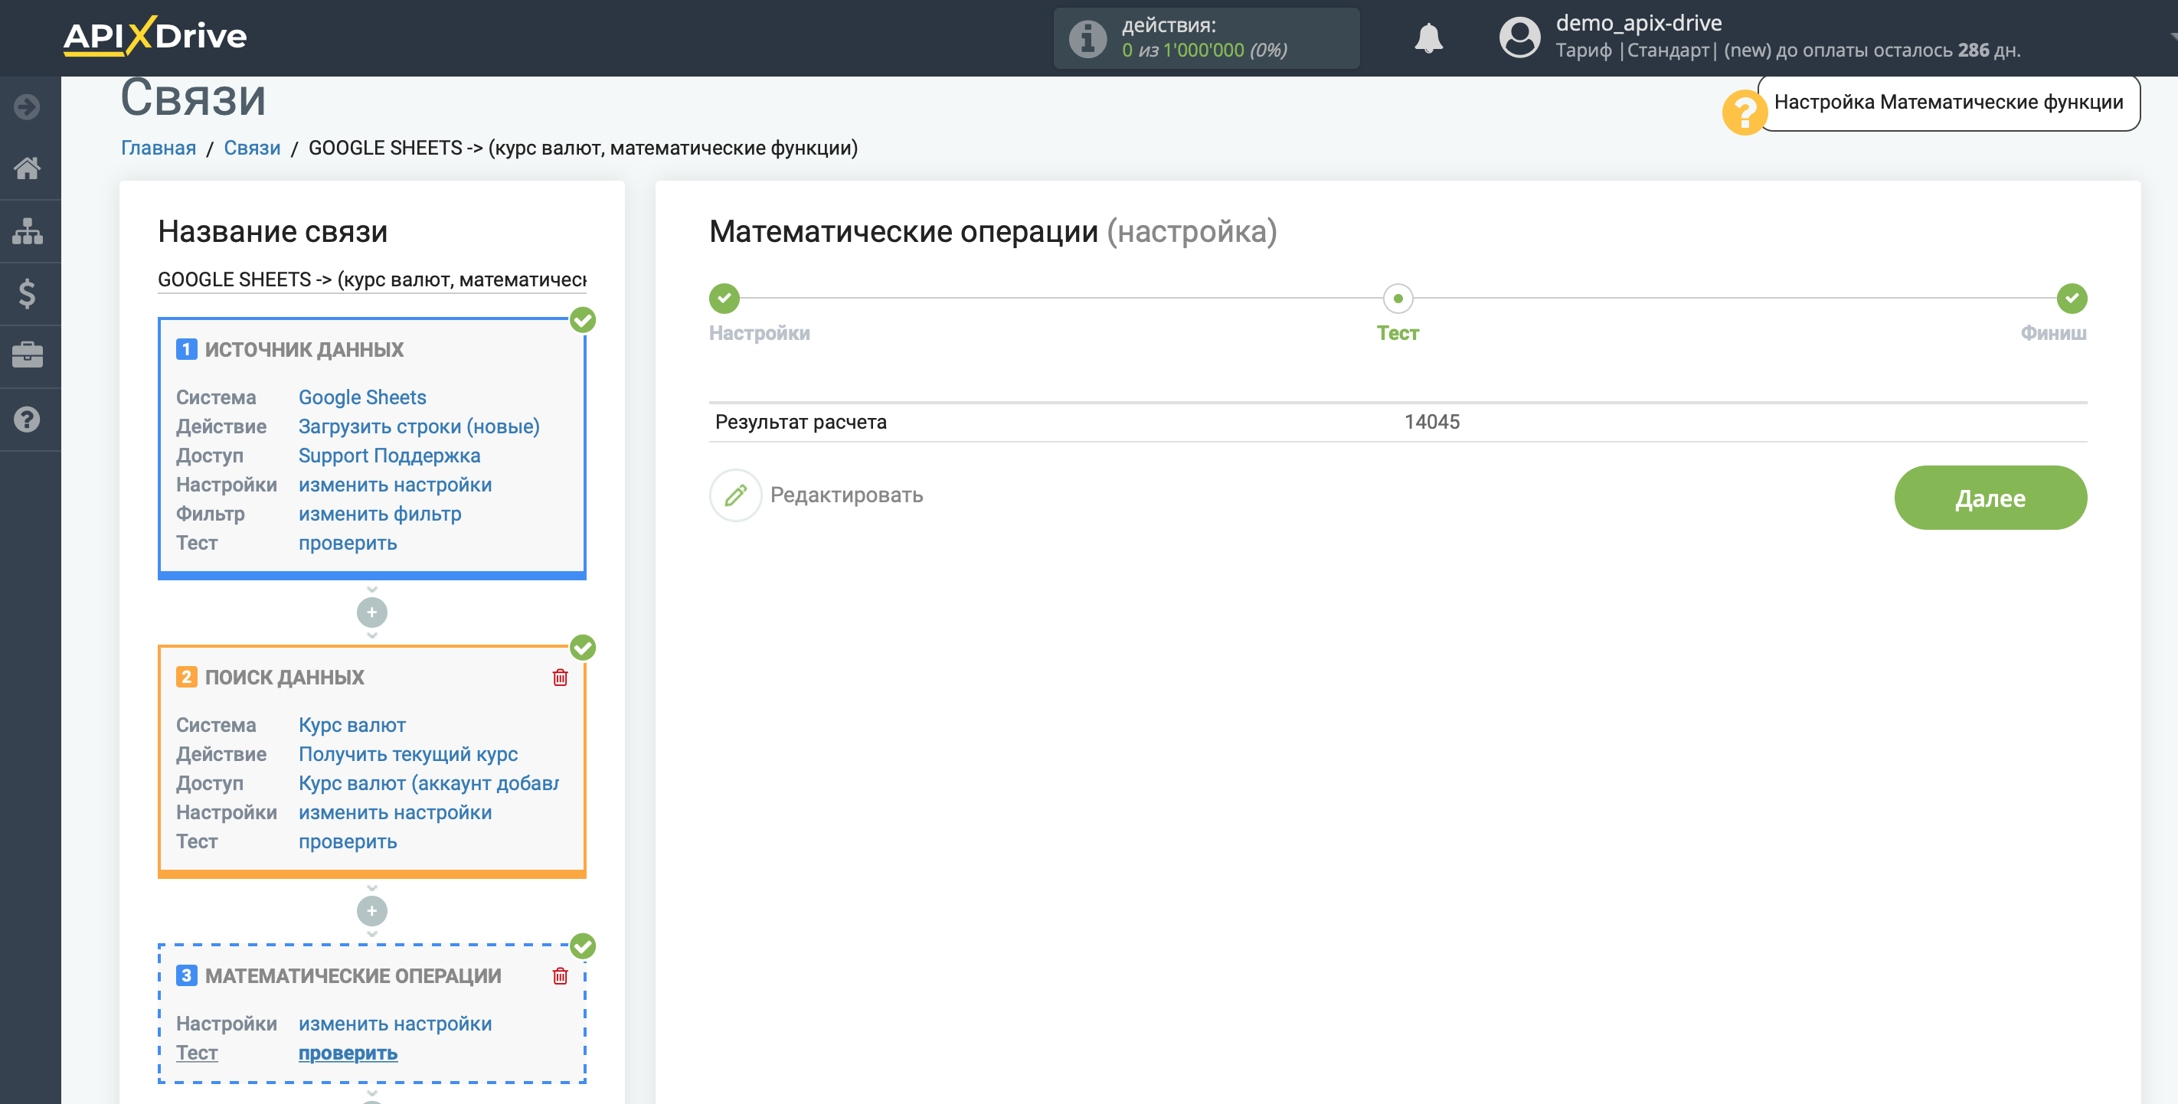Click изменить настройки in Поиск данных
The height and width of the screenshot is (1104, 2178).
point(395,812)
